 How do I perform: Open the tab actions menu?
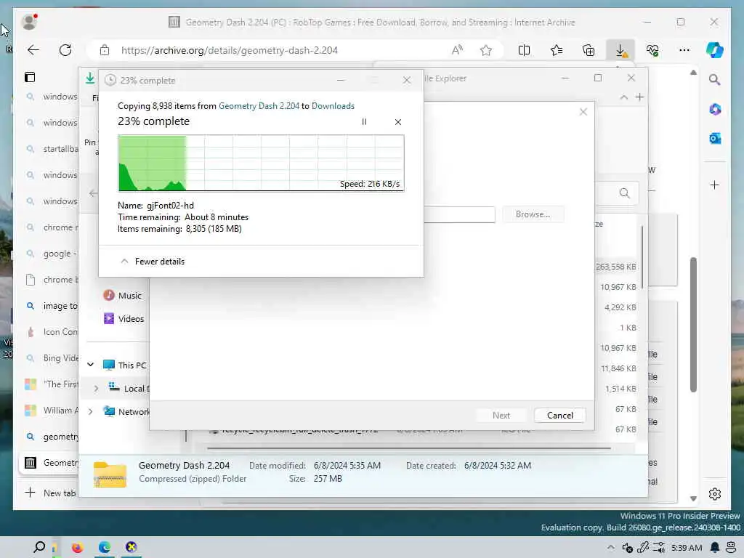coord(30,77)
